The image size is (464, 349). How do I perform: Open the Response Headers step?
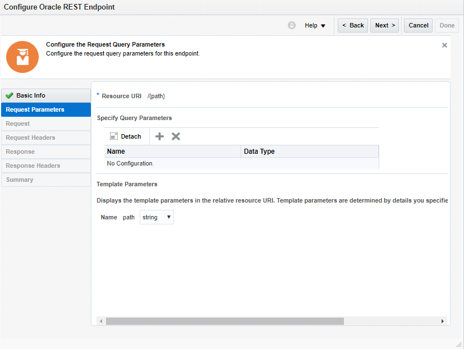click(x=46, y=166)
